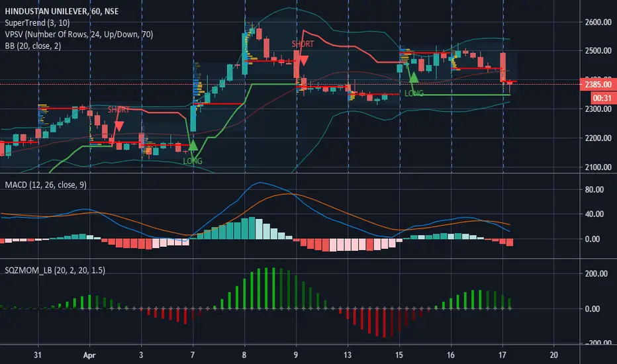
Task: Click the current price tag 2385.00
Action: (x=598, y=85)
